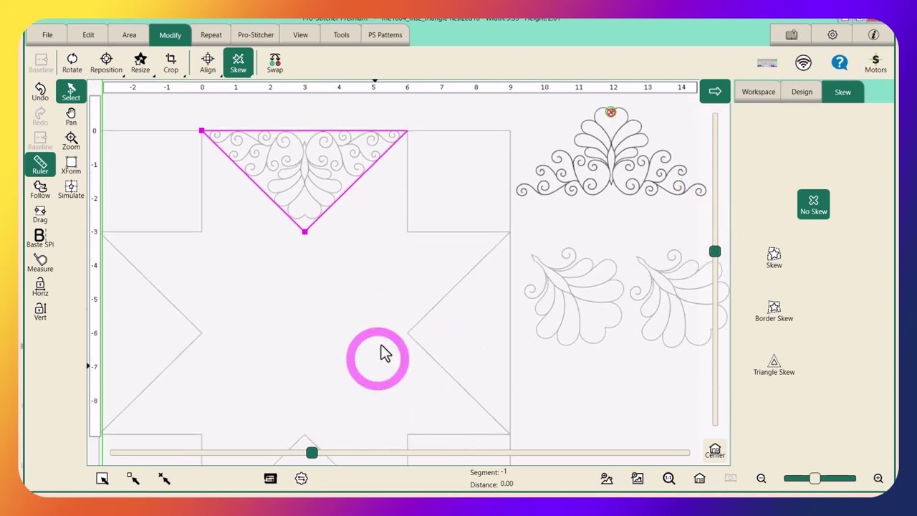Viewport: 917px width, 516px height.
Task: Toggle the Ruler tool
Action: coord(40,165)
